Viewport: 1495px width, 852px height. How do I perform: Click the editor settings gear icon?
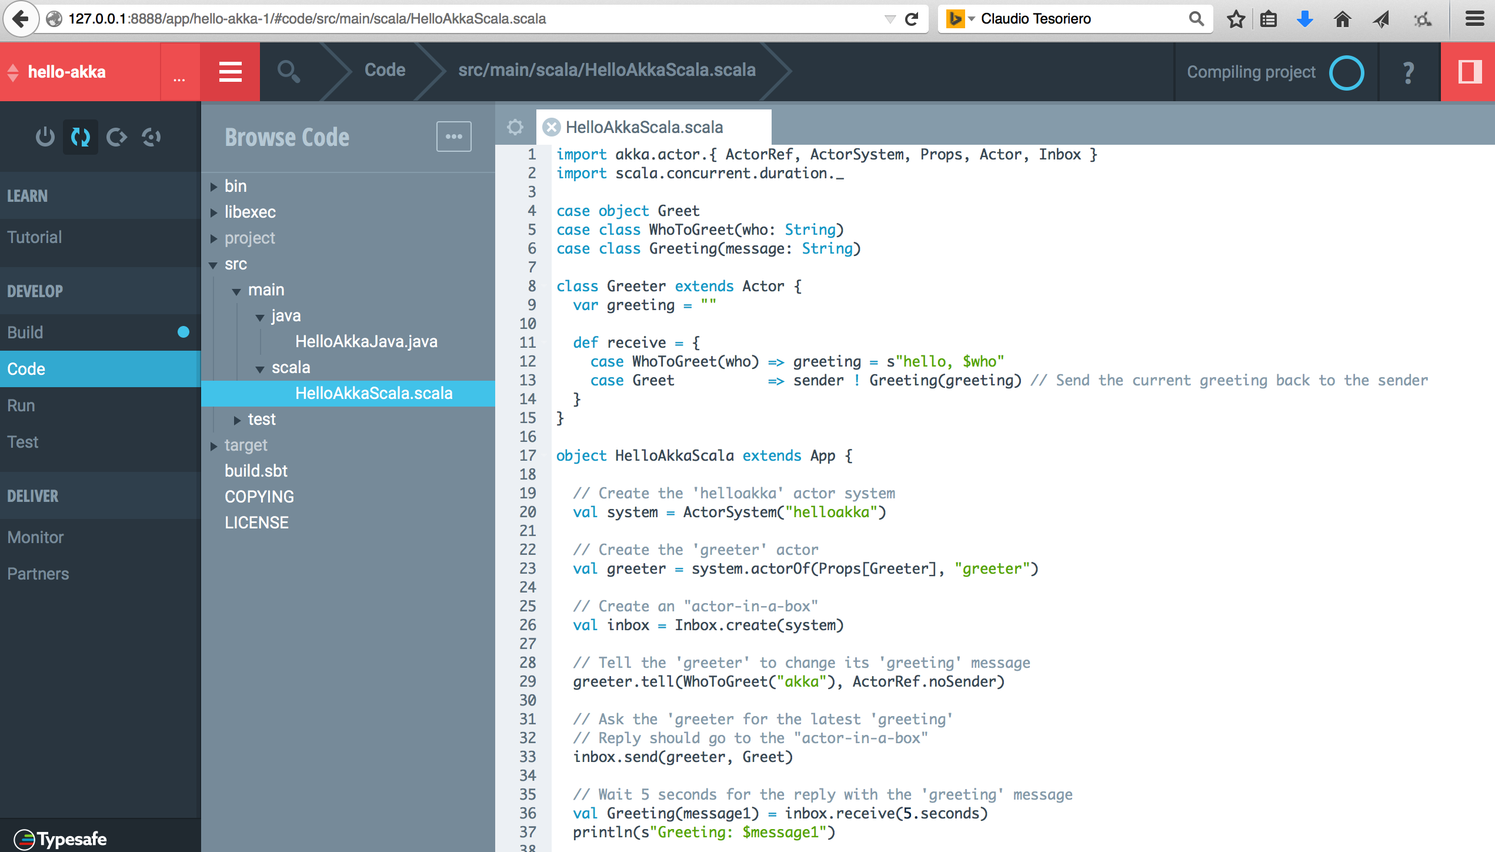(x=515, y=127)
